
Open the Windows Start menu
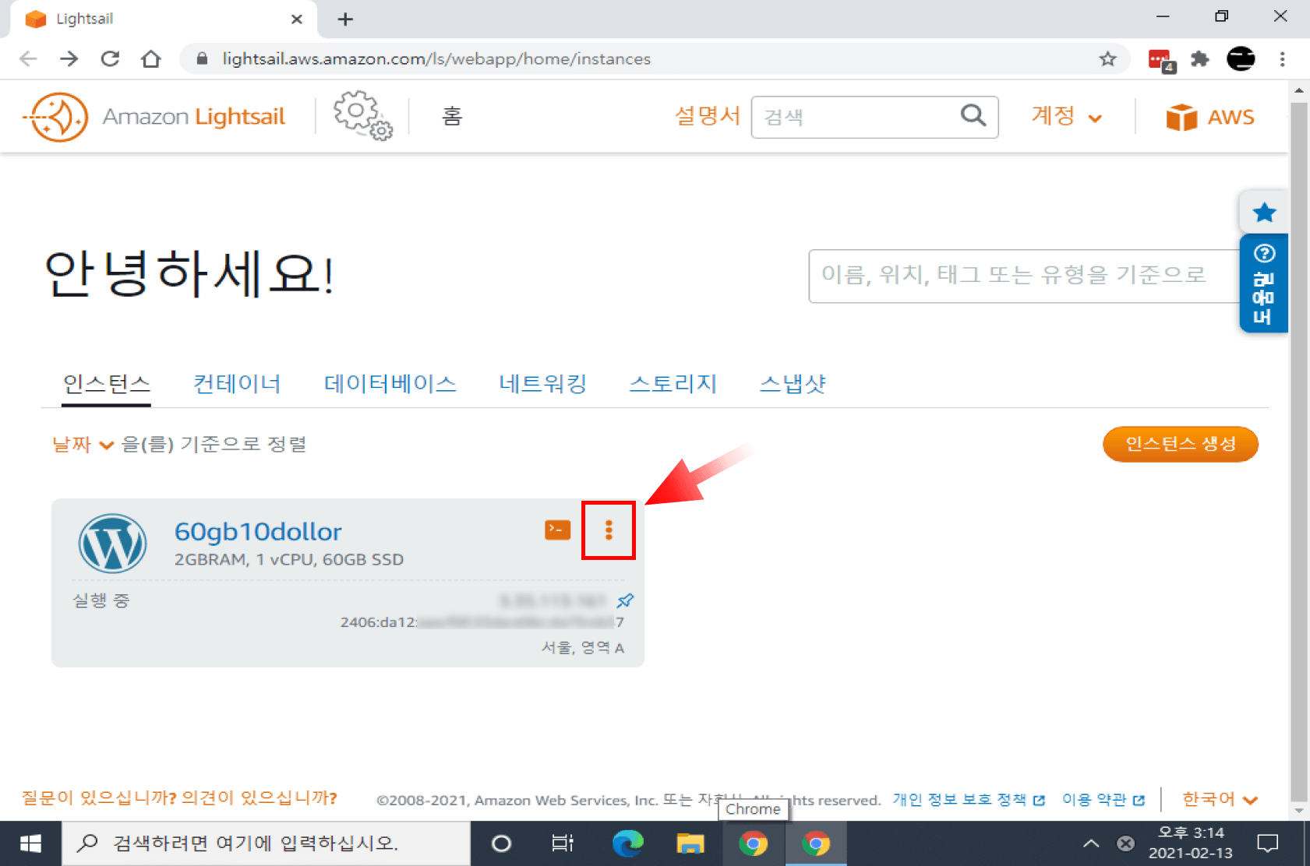coord(30,843)
